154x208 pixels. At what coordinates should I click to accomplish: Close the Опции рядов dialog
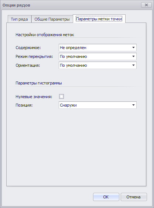pos(146,5)
